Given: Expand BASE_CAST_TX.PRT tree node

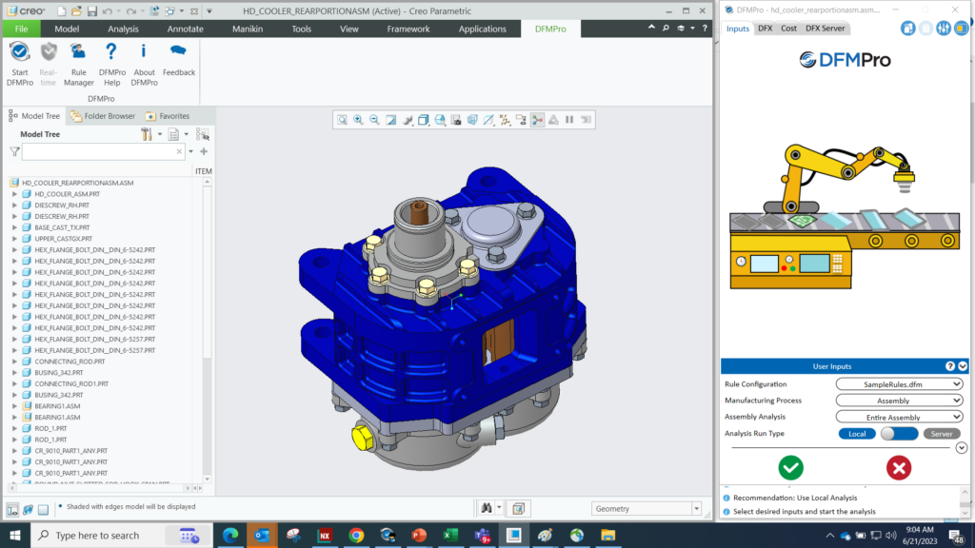Looking at the screenshot, I should pyautogui.click(x=14, y=227).
